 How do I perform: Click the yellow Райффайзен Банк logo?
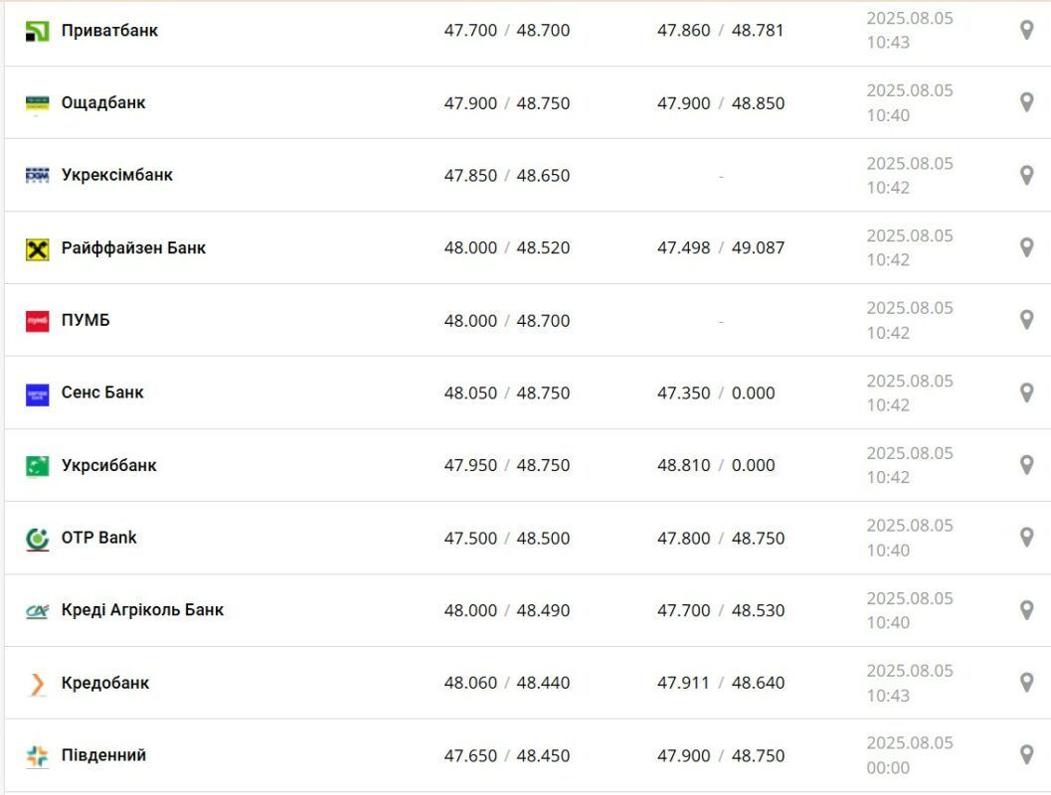(x=37, y=249)
